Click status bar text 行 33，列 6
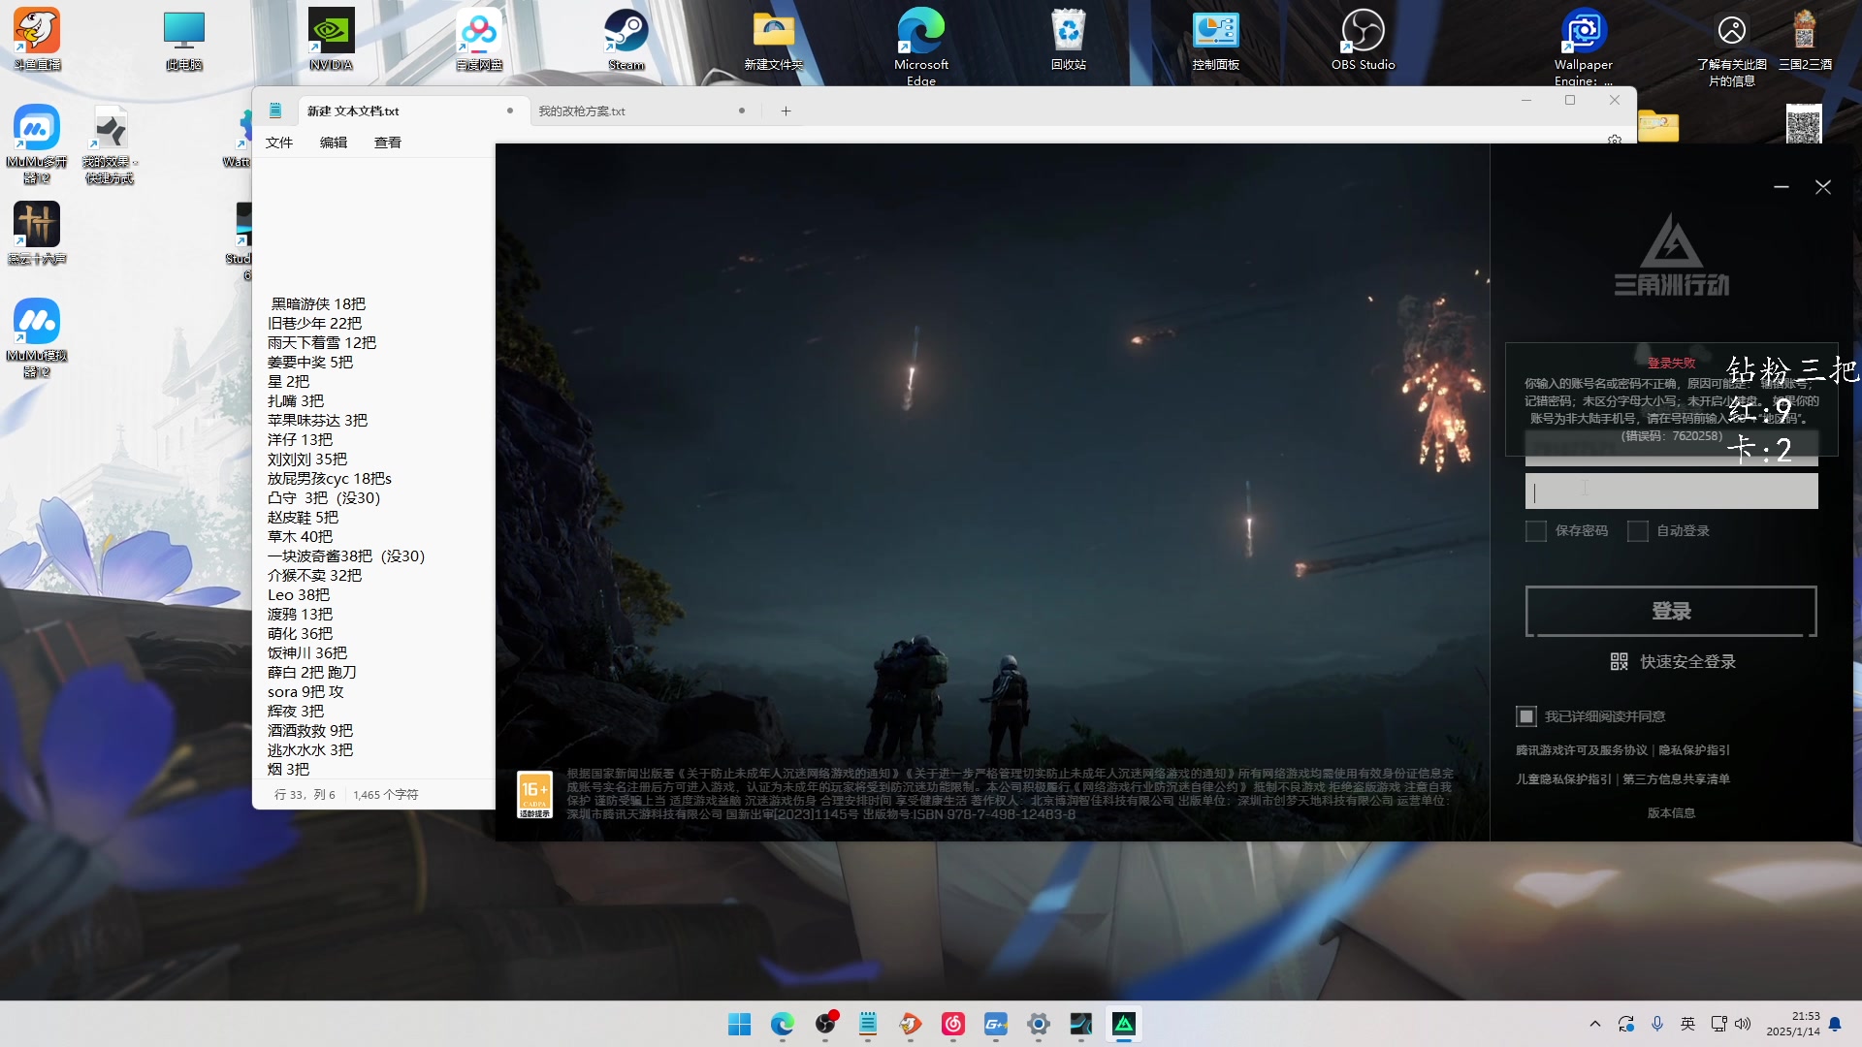 pos(305,795)
